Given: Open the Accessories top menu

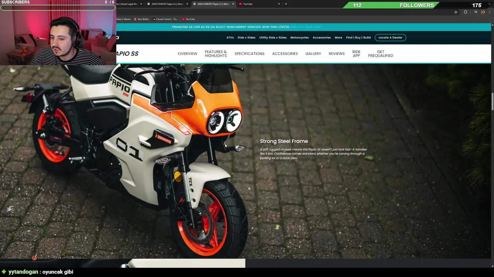Looking at the screenshot, I should coord(321,37).
